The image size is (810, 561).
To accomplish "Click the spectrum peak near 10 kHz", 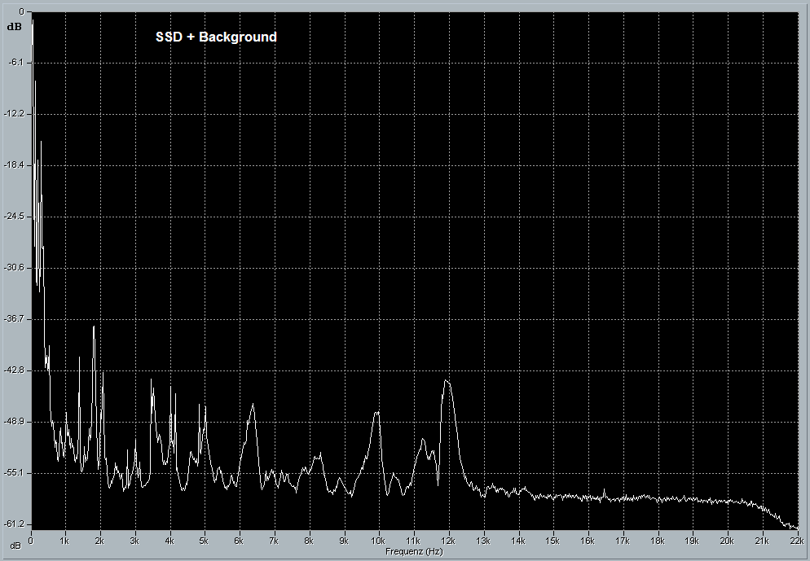I will click(x=376, y=412).
